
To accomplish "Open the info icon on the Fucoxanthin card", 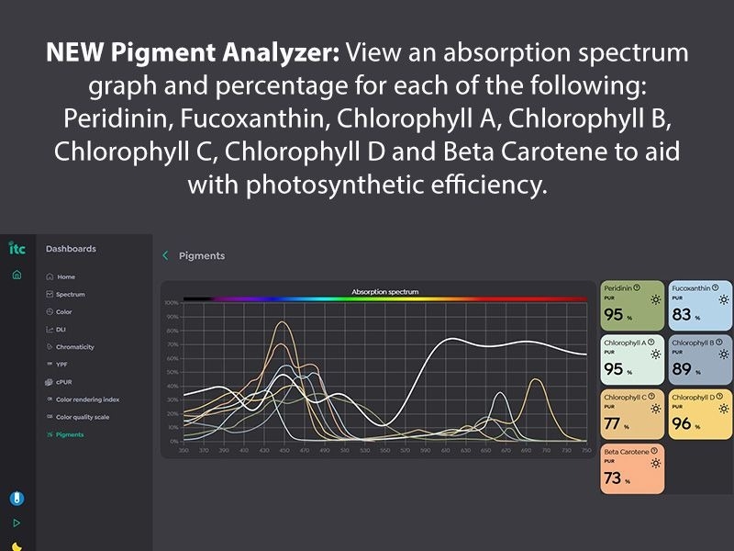I will point(715,287).
